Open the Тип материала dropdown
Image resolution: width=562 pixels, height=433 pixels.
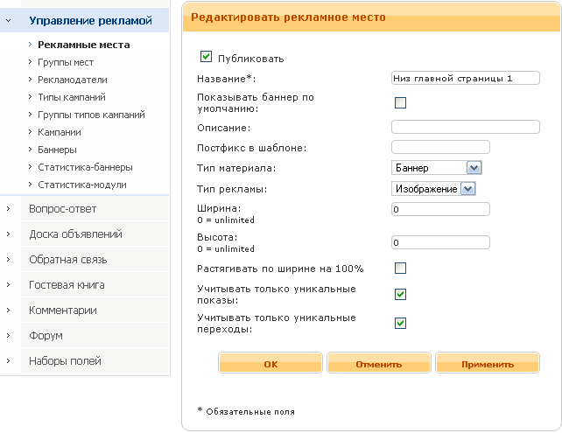(x=437, y=168)
